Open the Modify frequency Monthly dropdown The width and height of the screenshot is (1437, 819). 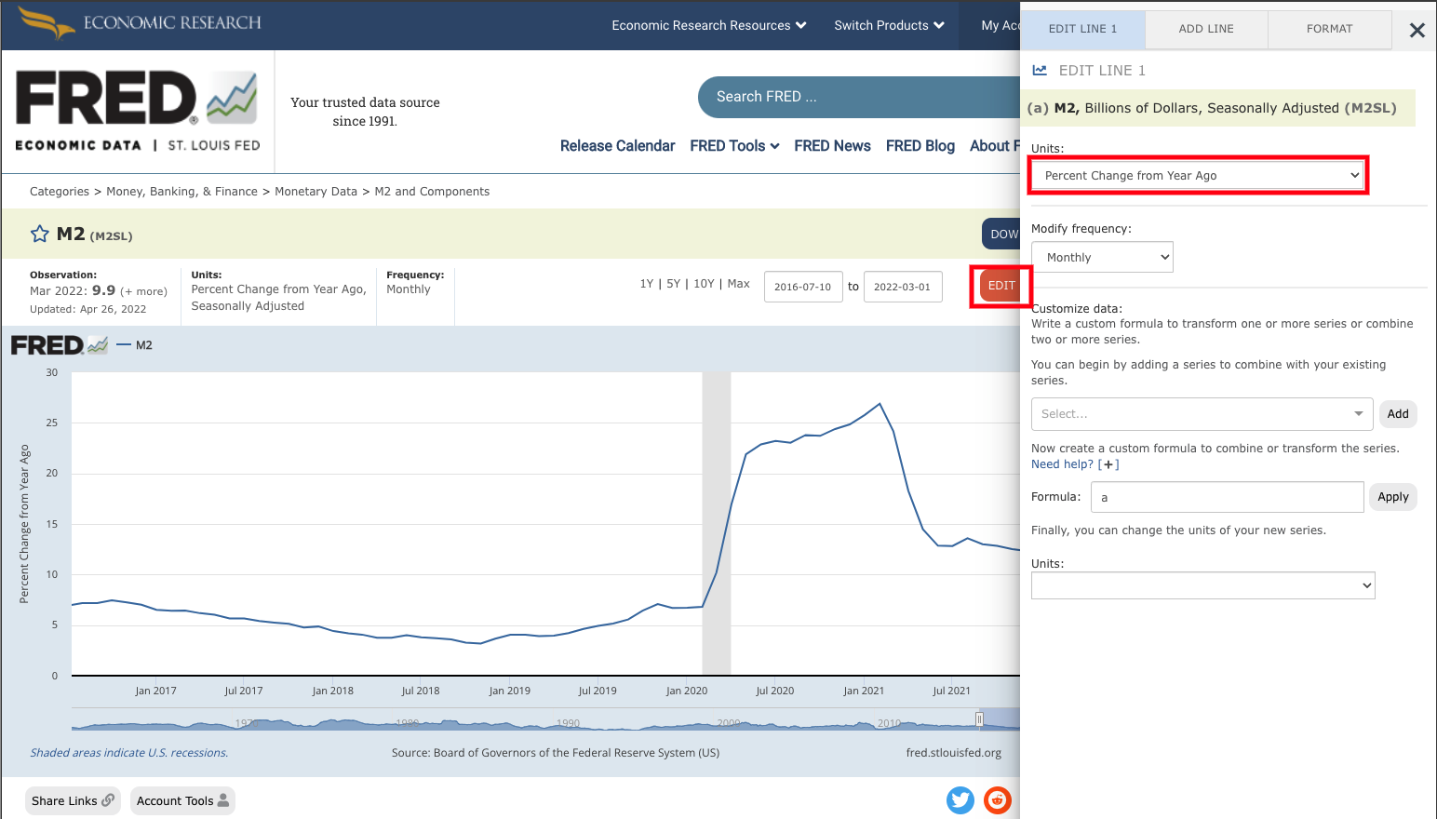(1102, 257)
